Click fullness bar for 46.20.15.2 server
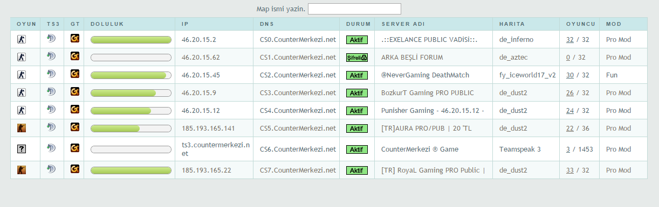This screenshot has height=207, width=659. coord(131,40)
